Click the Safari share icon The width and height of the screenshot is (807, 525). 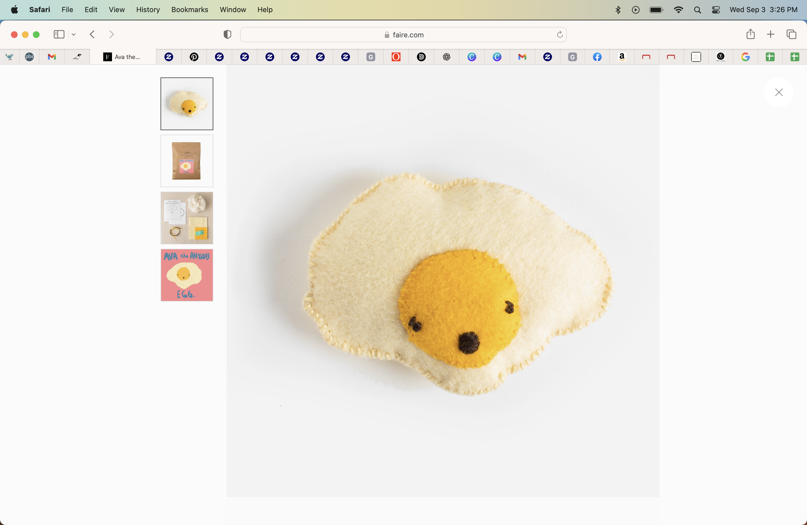coord(751,34)
